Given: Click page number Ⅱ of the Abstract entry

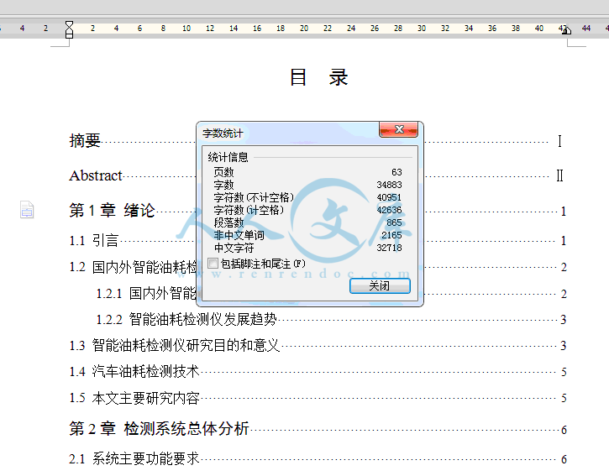Looking at the screenshot, I should coord(559,175).
